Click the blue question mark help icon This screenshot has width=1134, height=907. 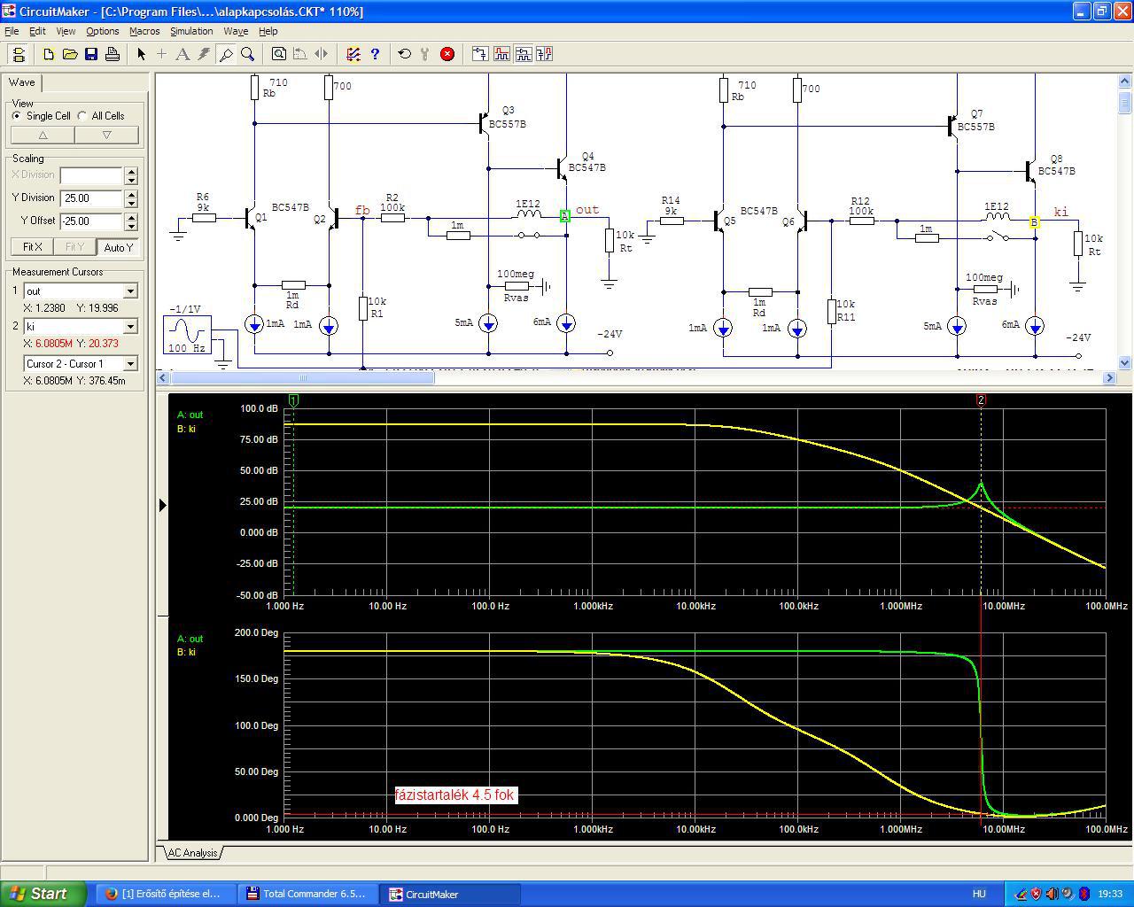pyautogui.click(x=375, y=54)
